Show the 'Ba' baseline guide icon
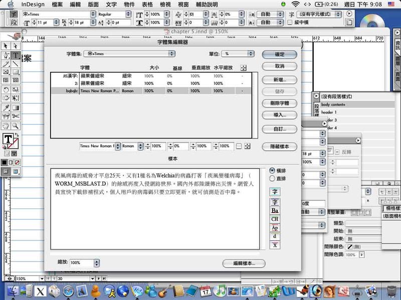The width and height of the screenshot is (401, 300). pyautogui.click(x=275, y=210)
